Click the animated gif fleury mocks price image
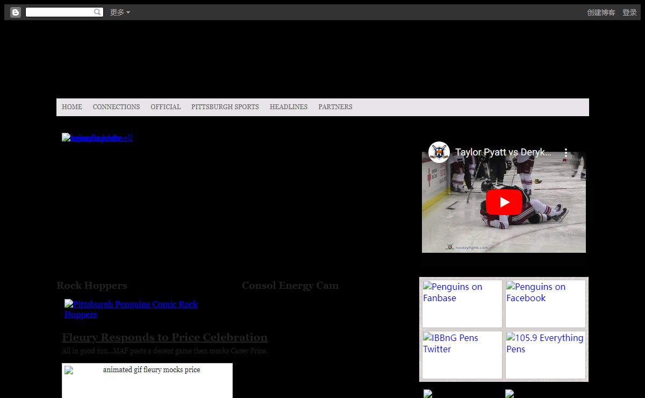This screenshot has width=645, height=398. (x=147, y=380)
